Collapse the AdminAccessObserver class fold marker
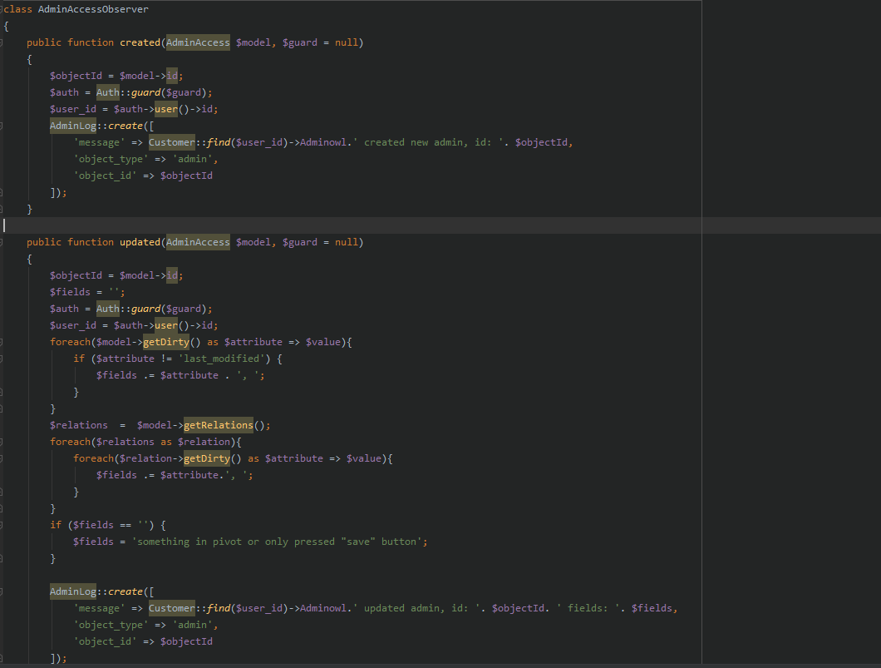Screen dimensions: 881x668 click(2, 9)
